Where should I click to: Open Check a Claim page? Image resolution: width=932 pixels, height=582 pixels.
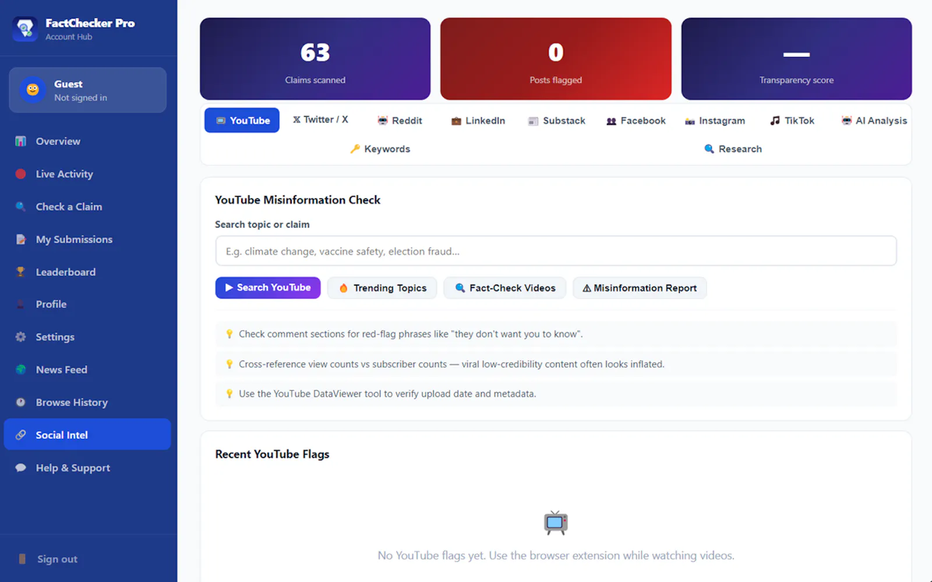(x=87, y=207)
